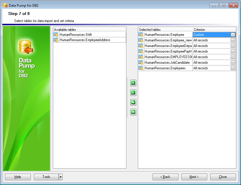This screenshot has height=185, width=241.
Task: Click the Criterion column header
Action: [214, 30]
